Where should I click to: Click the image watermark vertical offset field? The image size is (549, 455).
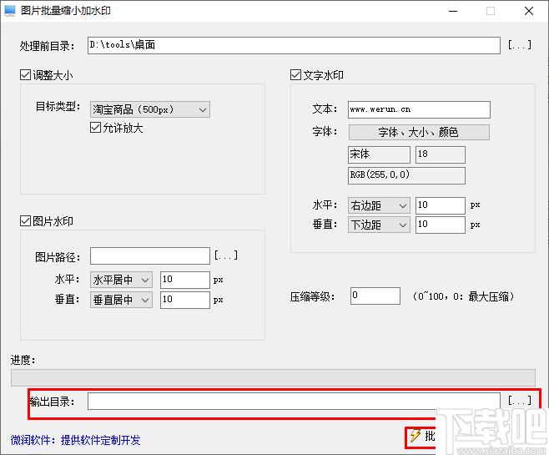pos(185,300)
